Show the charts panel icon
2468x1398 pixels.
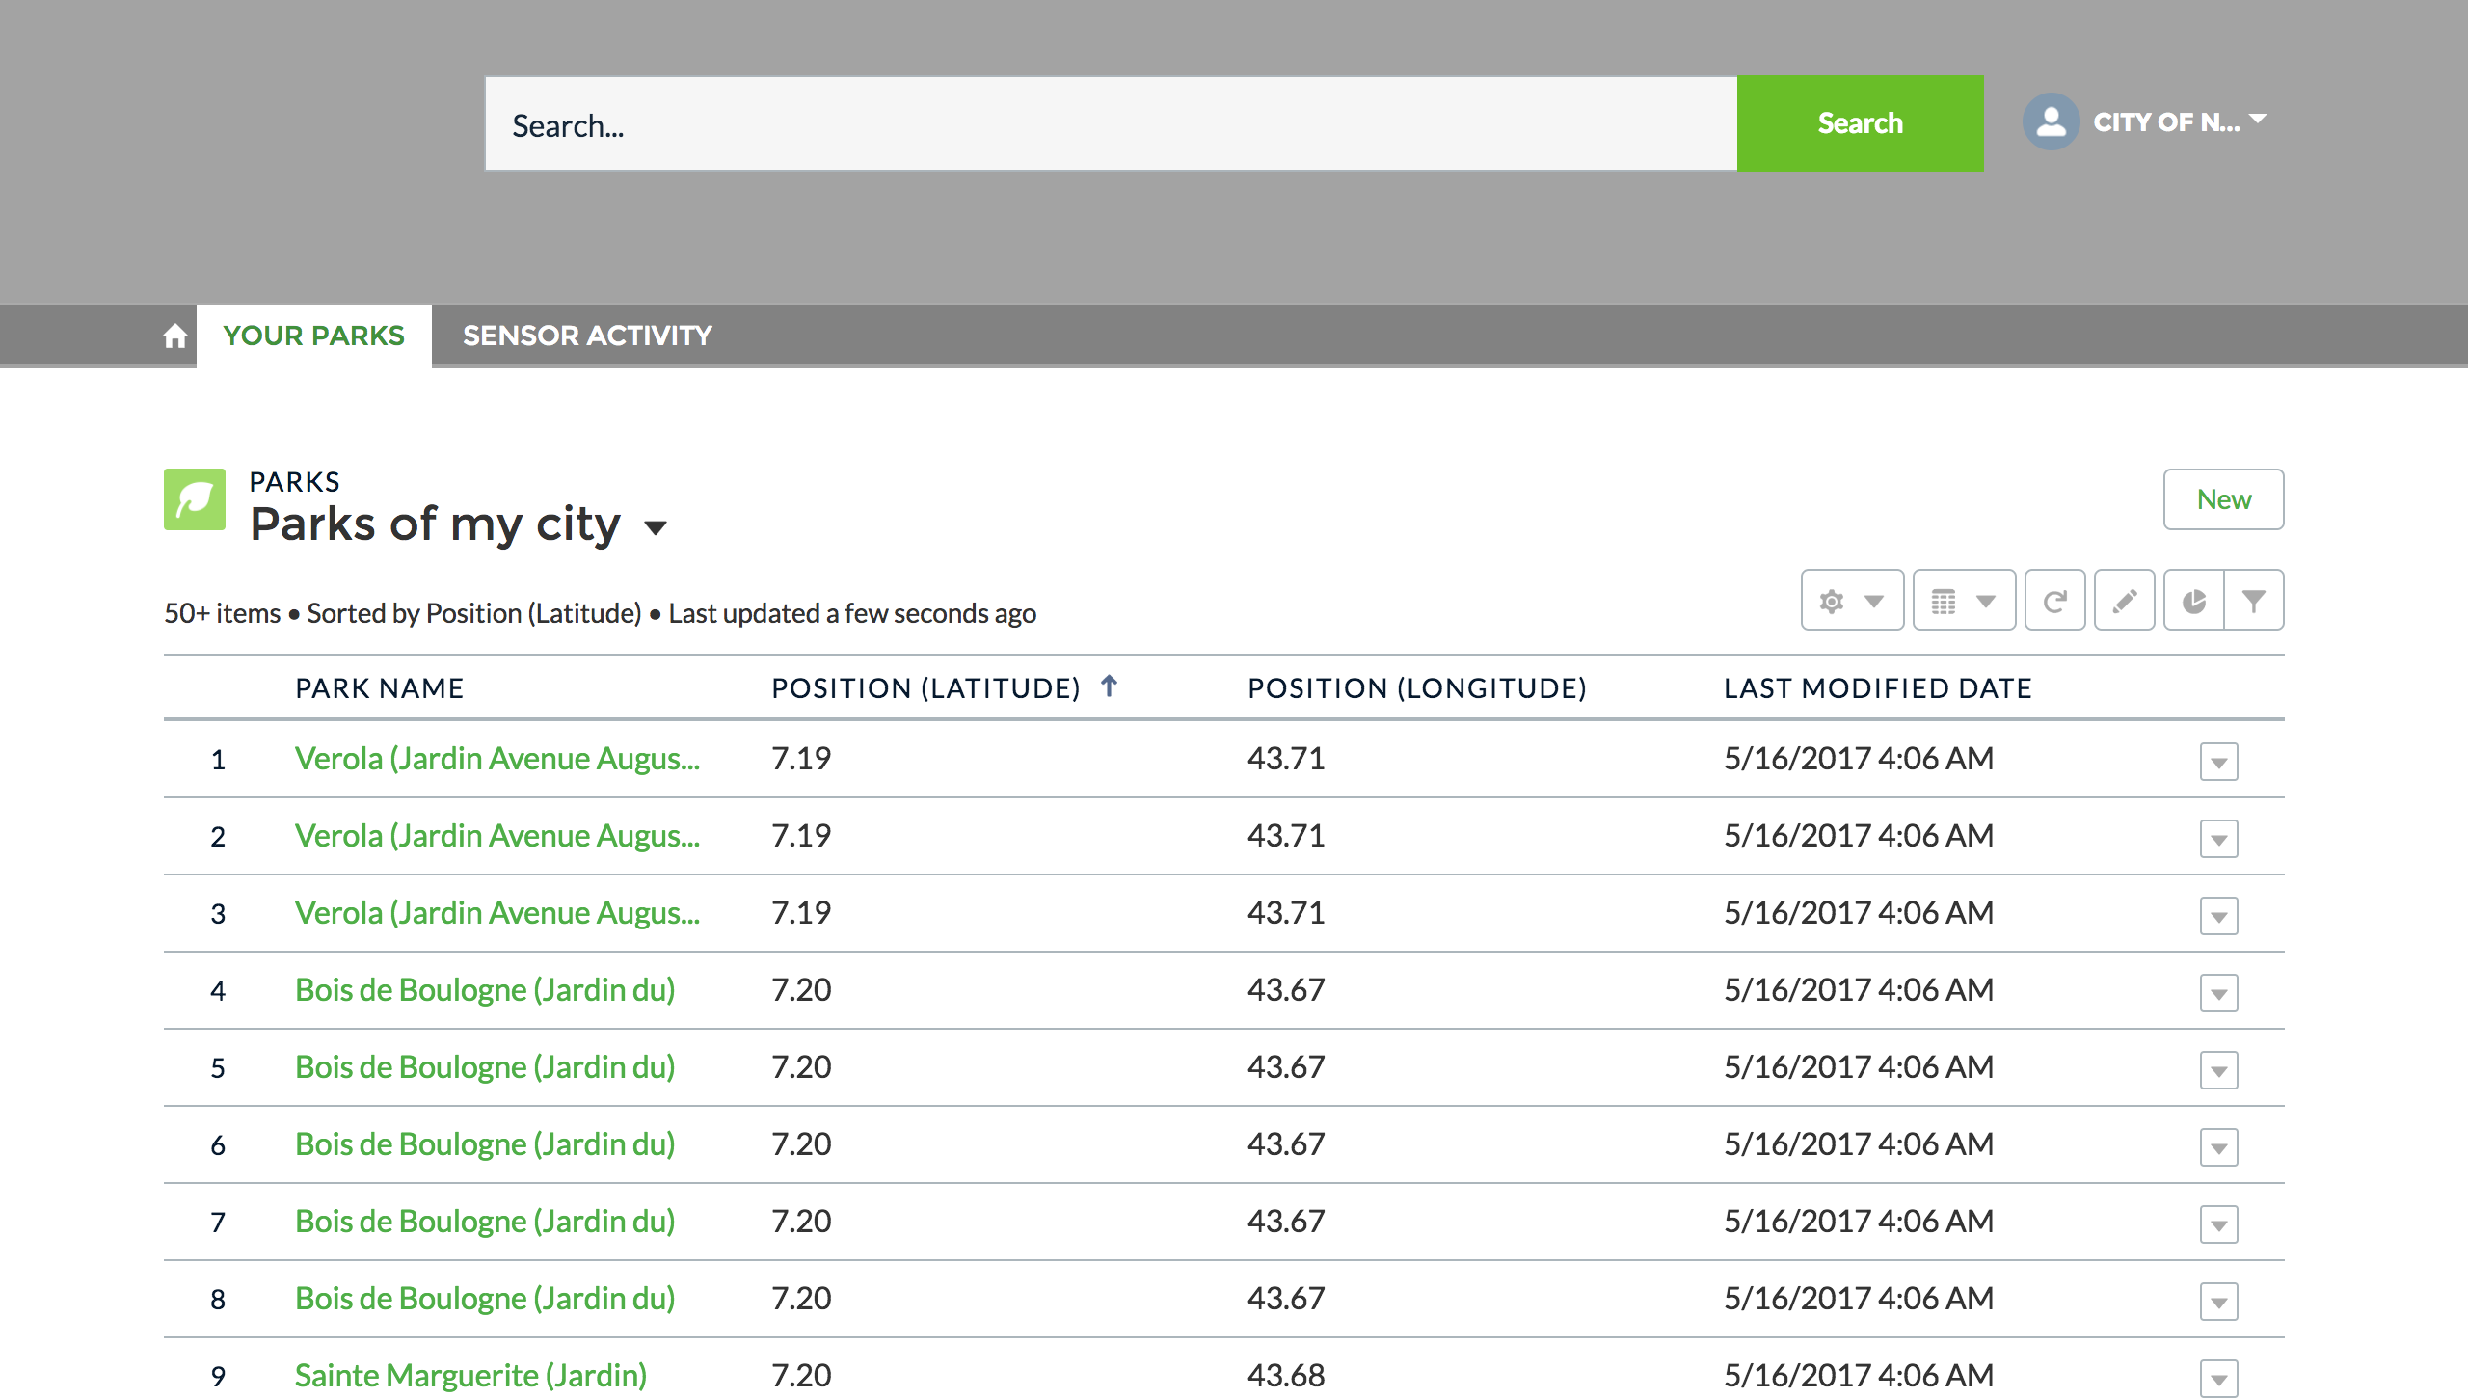2193,601
